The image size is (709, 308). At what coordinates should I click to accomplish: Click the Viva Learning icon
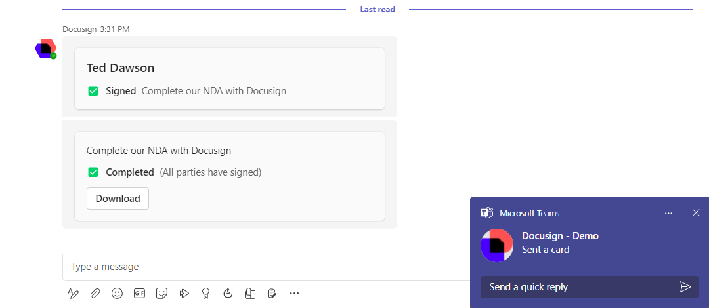pos(250,294)
